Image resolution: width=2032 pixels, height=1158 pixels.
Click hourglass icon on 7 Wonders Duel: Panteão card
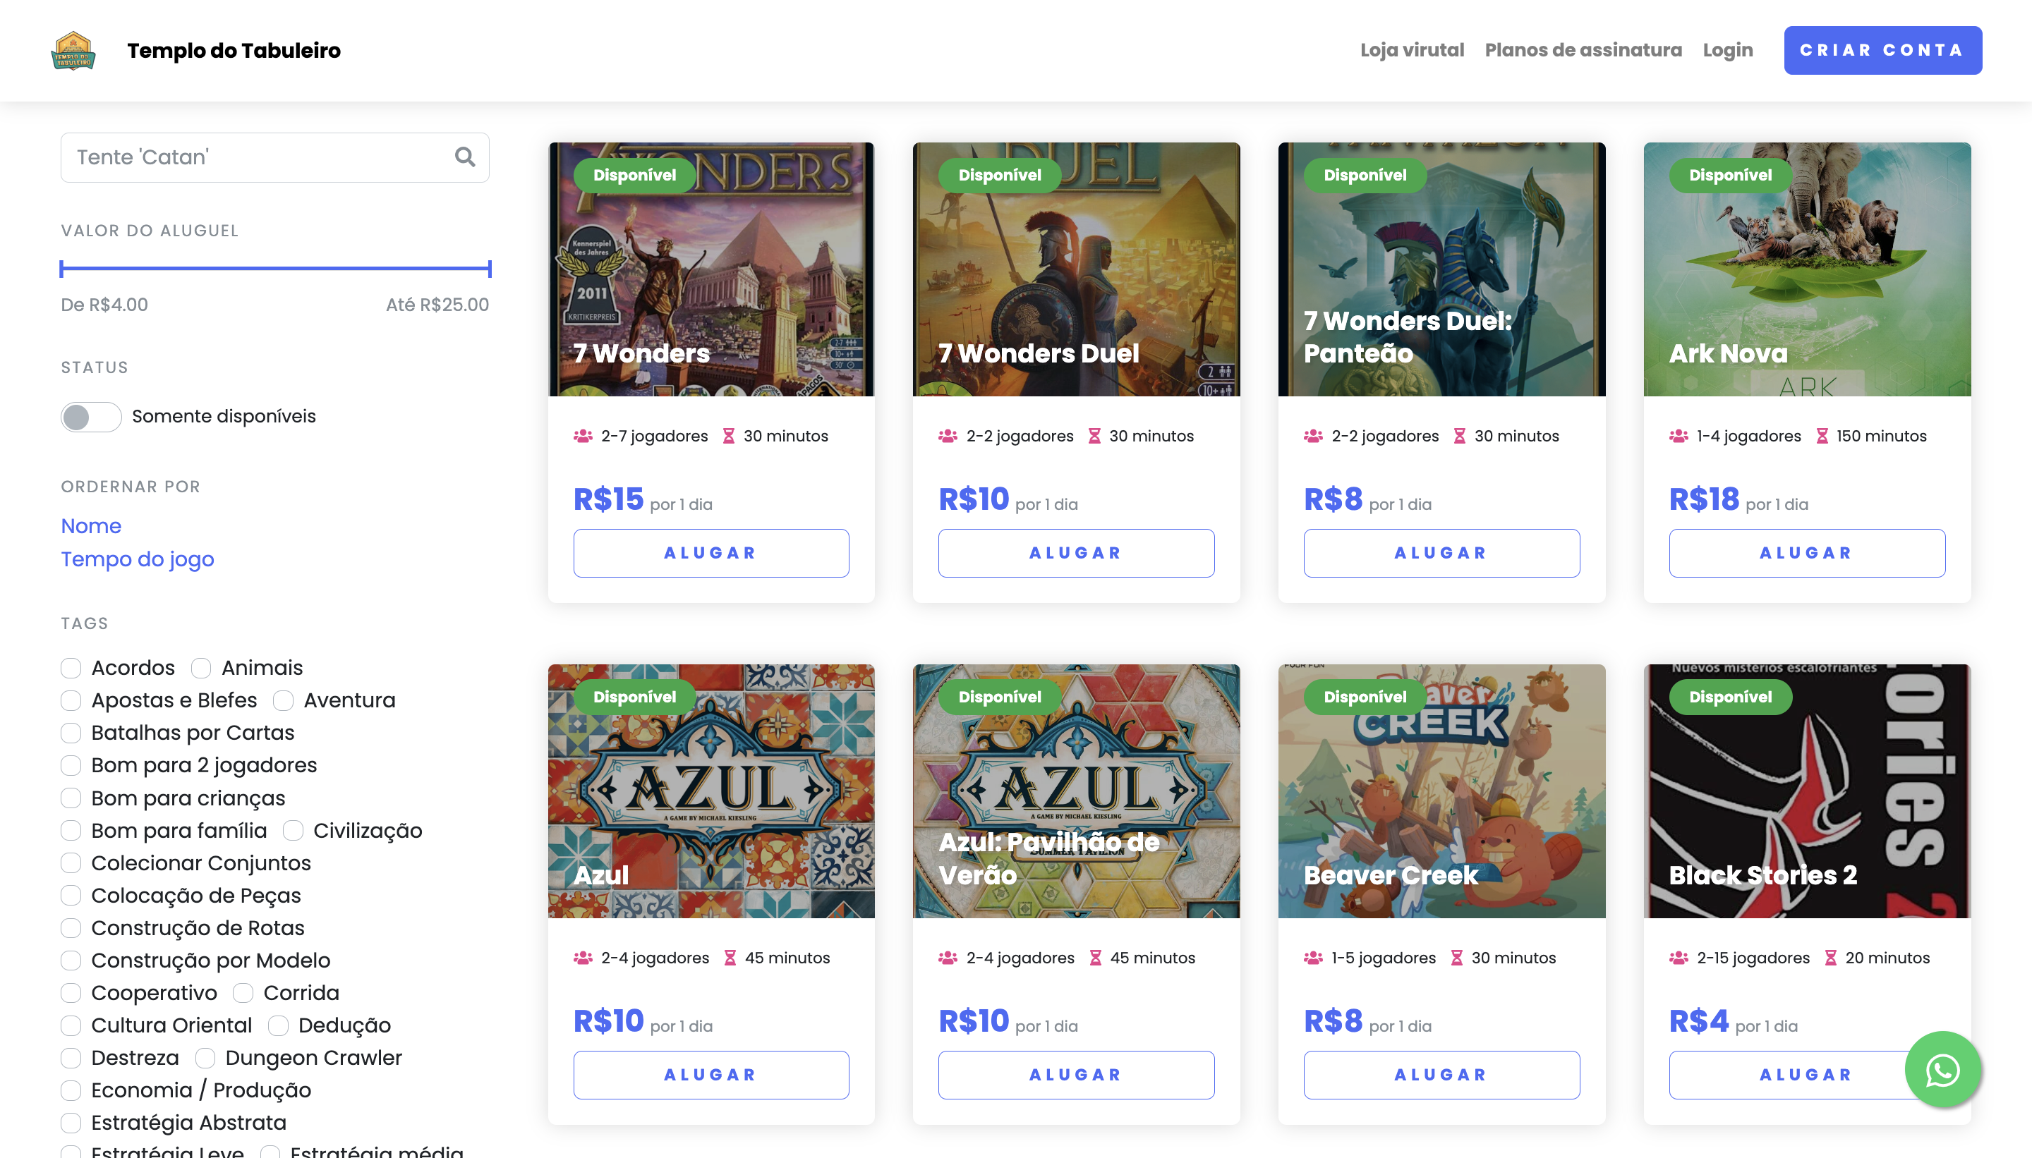(x=1459, y=436)
